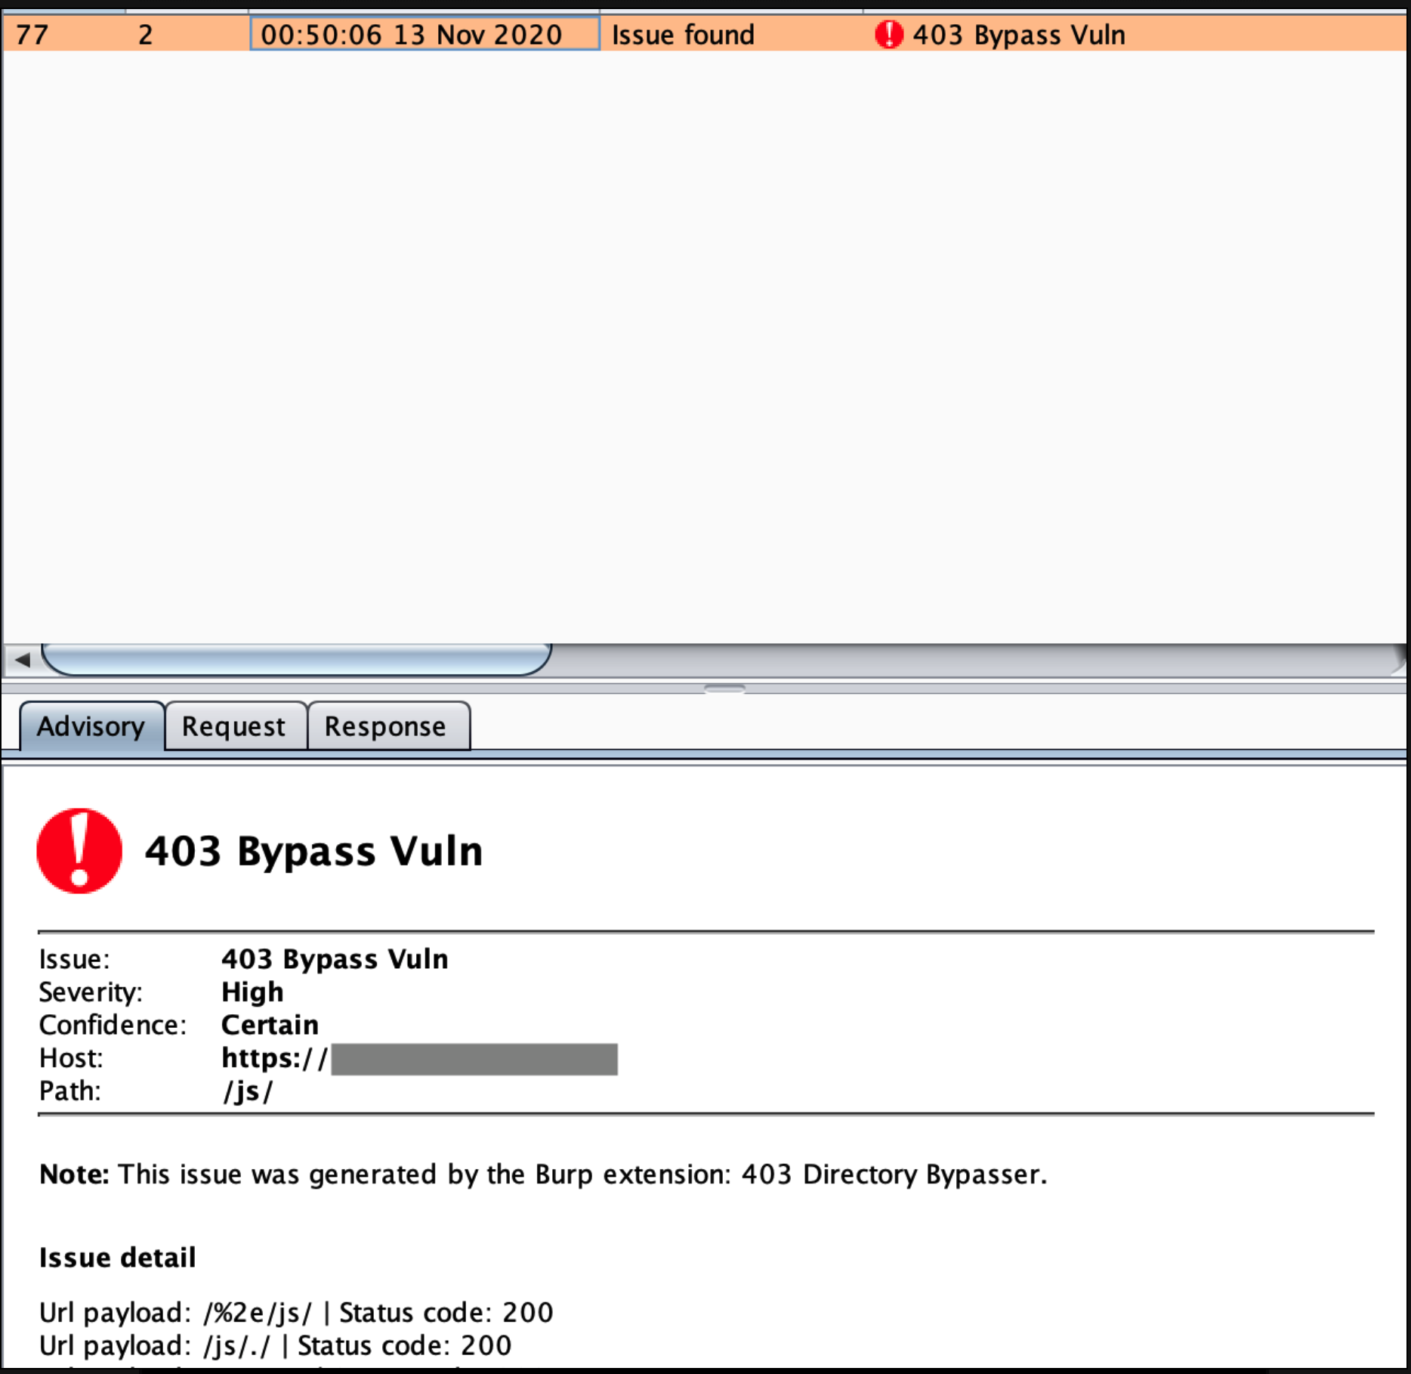Click the split pane divider handle

coord(724,689)
